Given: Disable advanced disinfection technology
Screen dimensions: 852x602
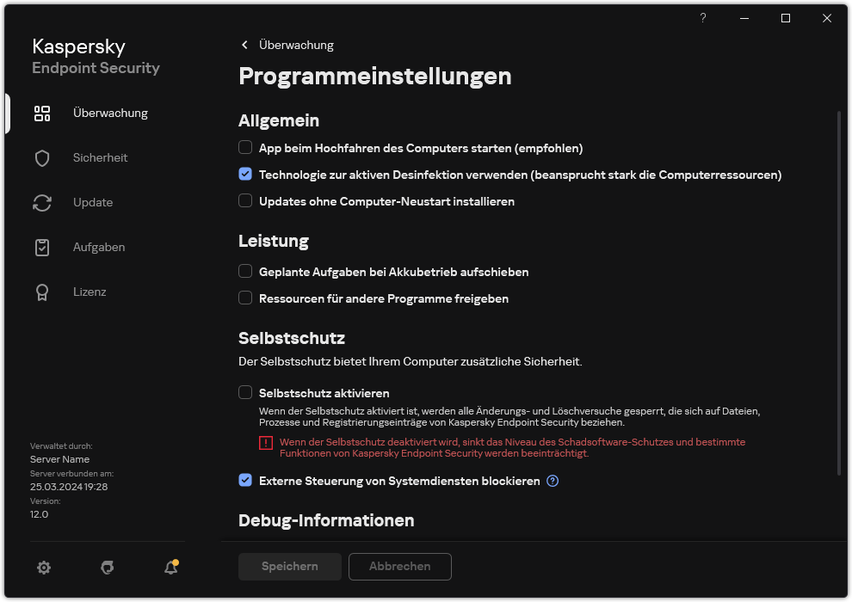Looking at the screenshot, I should pos(245,174).
